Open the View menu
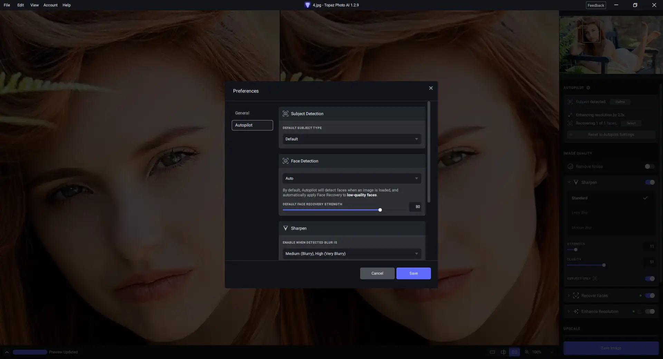 click(35, 5)
